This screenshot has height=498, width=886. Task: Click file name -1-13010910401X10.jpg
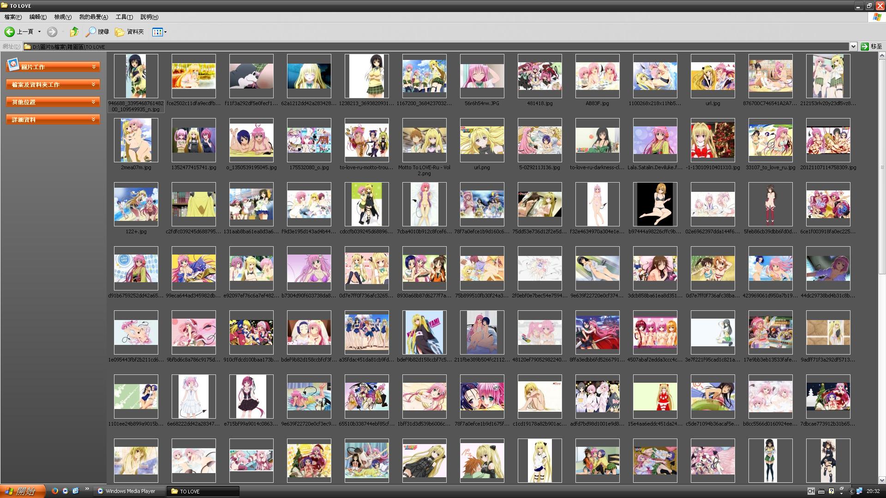coord(713,167)
